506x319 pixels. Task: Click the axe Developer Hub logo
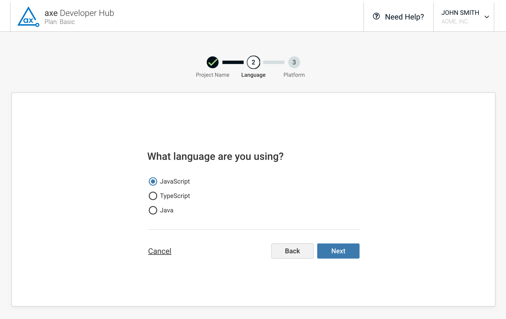pos(28,16)
